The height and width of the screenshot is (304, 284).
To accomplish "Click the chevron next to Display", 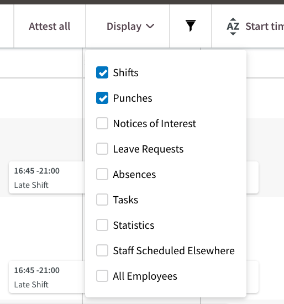I will (150, 26).
